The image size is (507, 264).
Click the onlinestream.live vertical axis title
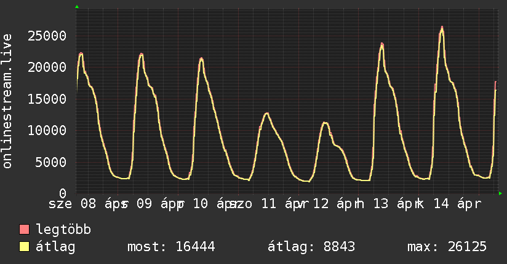pyautogui.click(x=7, y=101)
